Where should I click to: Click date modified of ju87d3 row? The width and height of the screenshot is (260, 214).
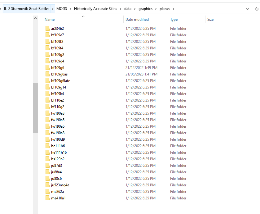point(141,165)
